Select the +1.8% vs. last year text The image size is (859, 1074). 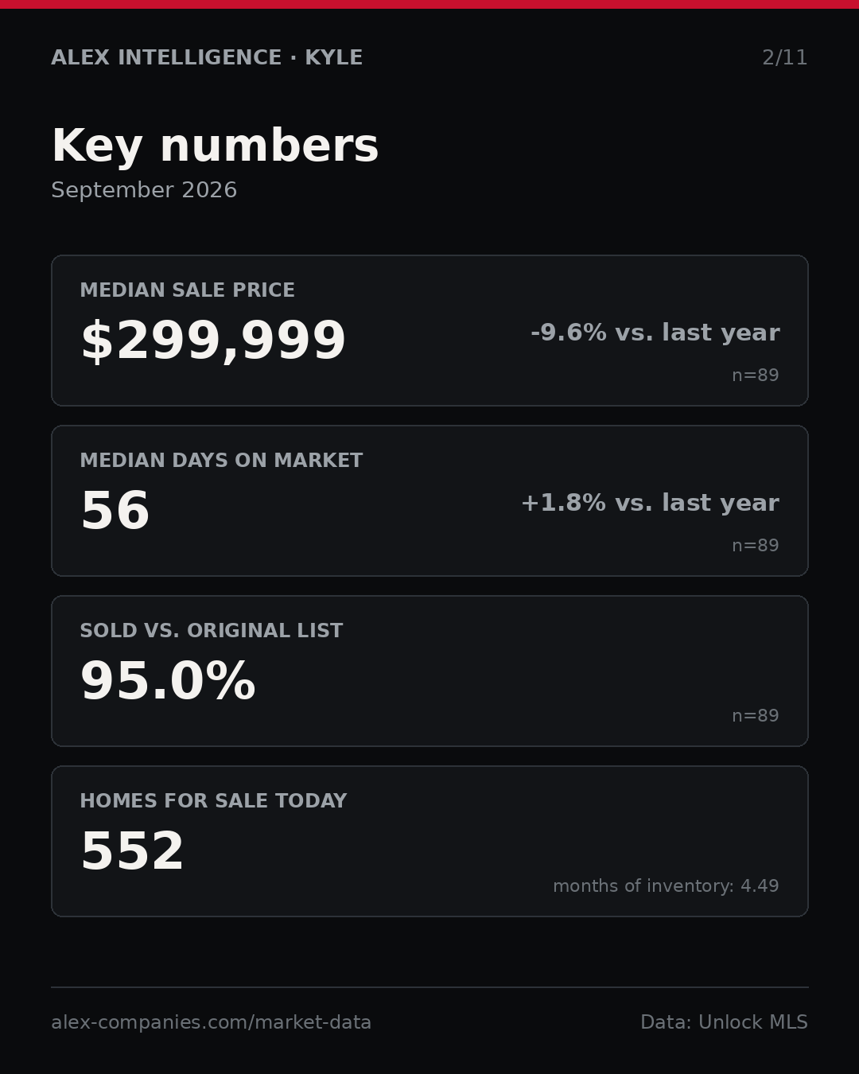coord(650,503)
